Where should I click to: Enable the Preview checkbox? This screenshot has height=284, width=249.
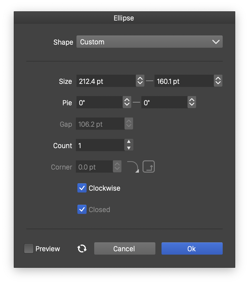[x=29, y=248]
